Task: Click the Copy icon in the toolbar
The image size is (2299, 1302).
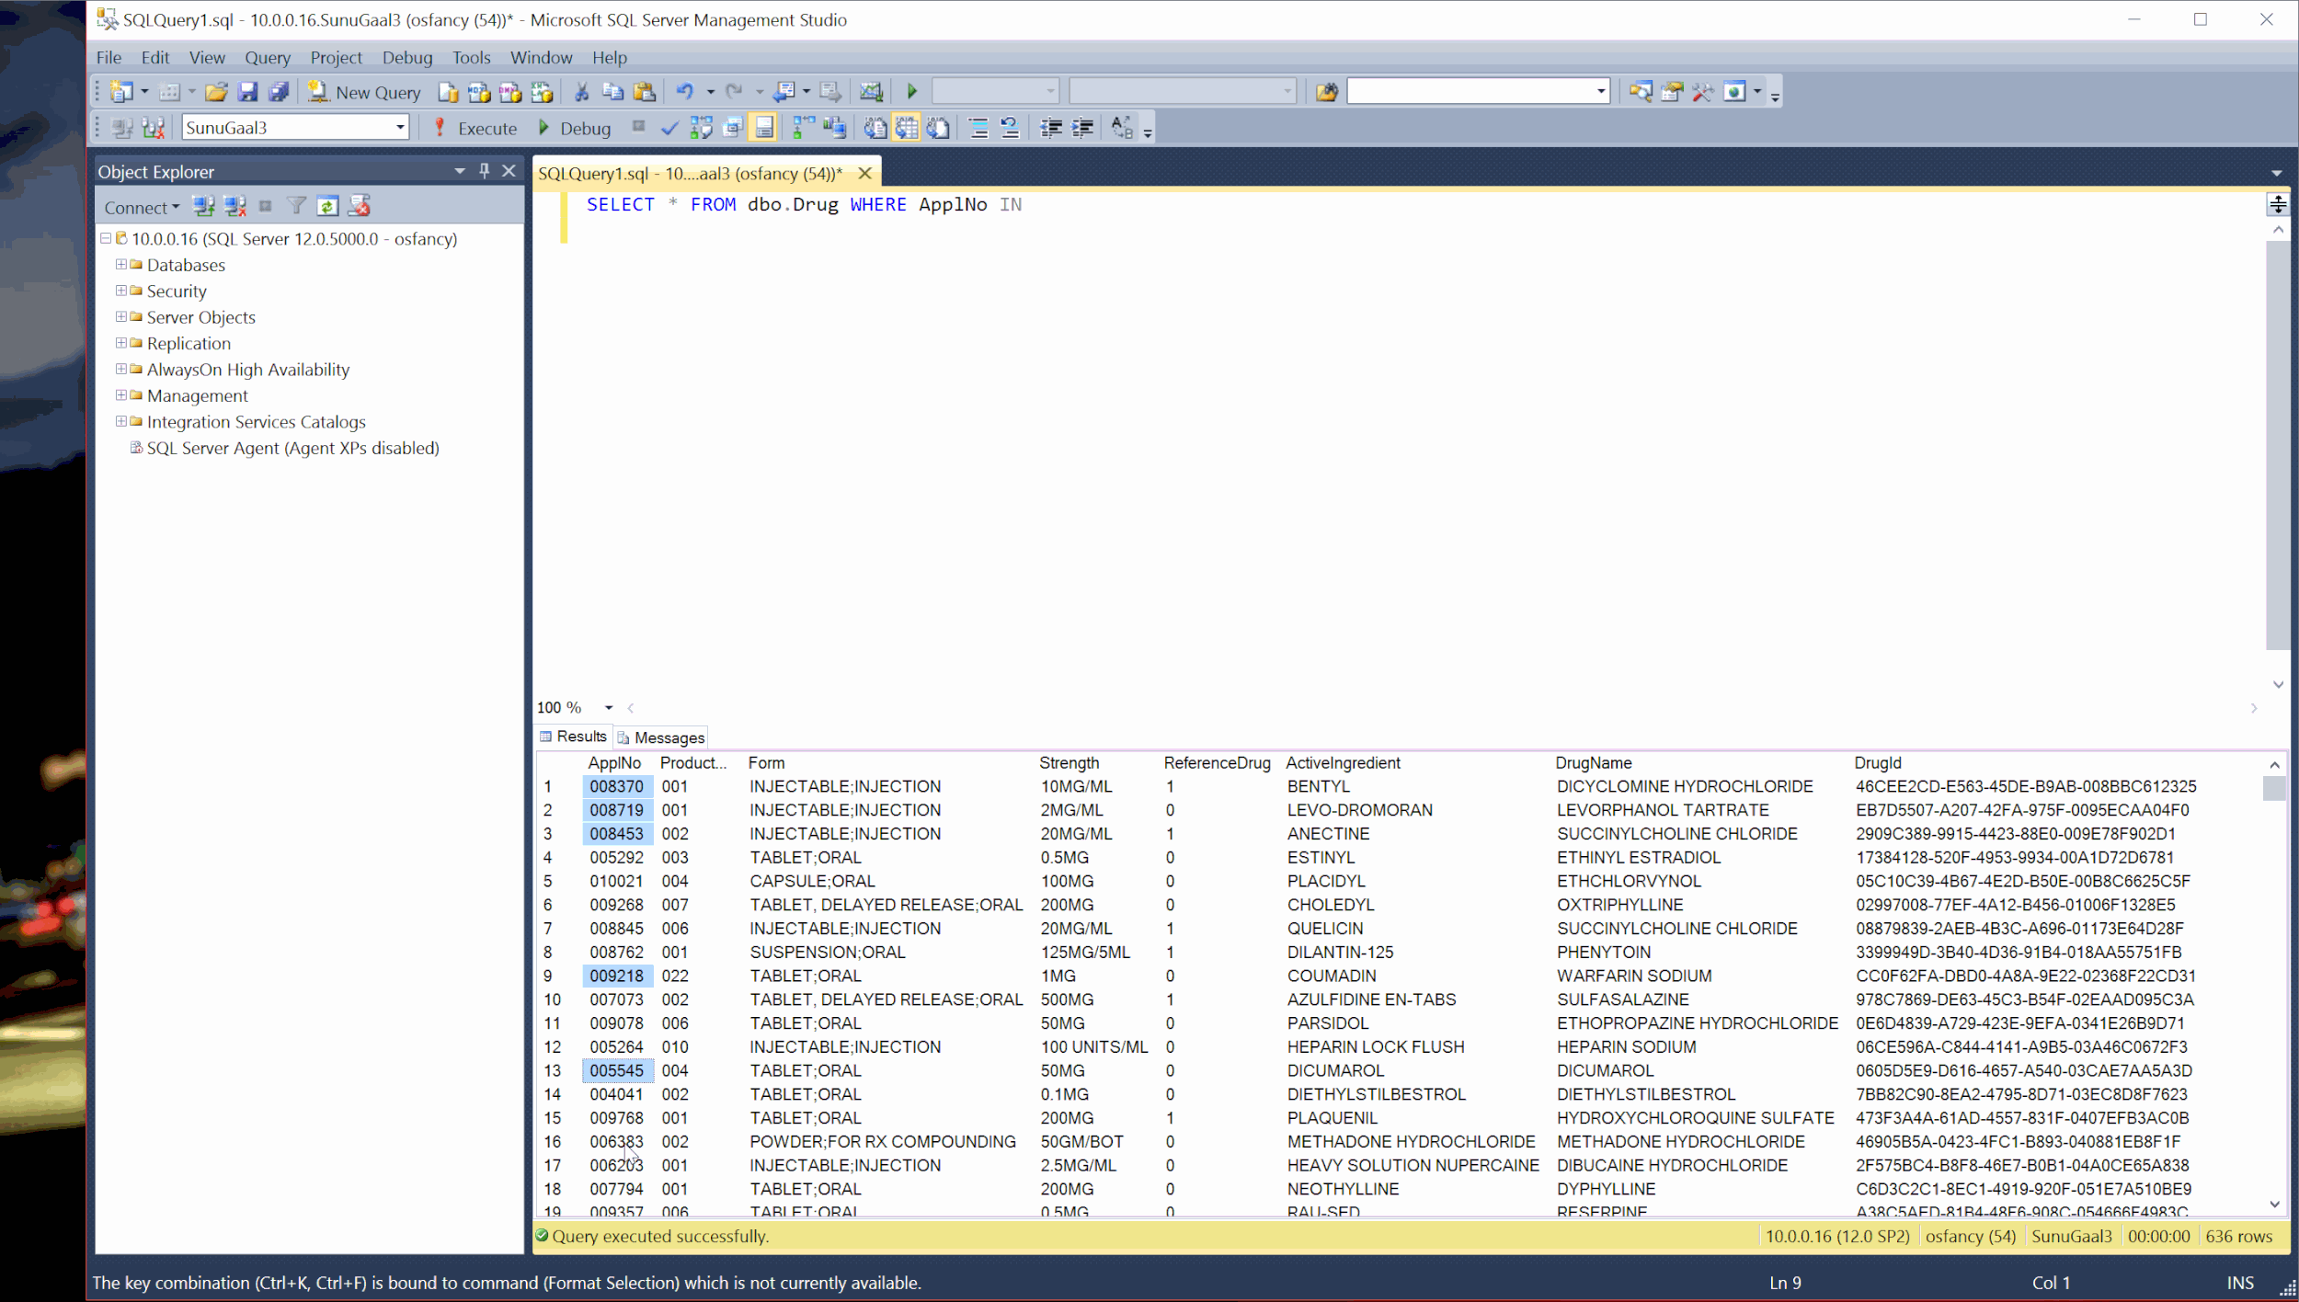Action: pyautogui.click(x=612, y=92)
